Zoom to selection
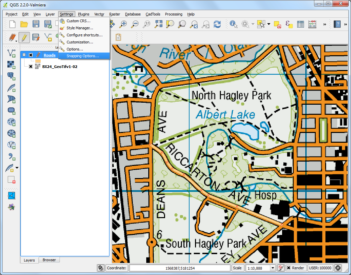The height and width of the screenshot is (275, 351). coord(170,24)
